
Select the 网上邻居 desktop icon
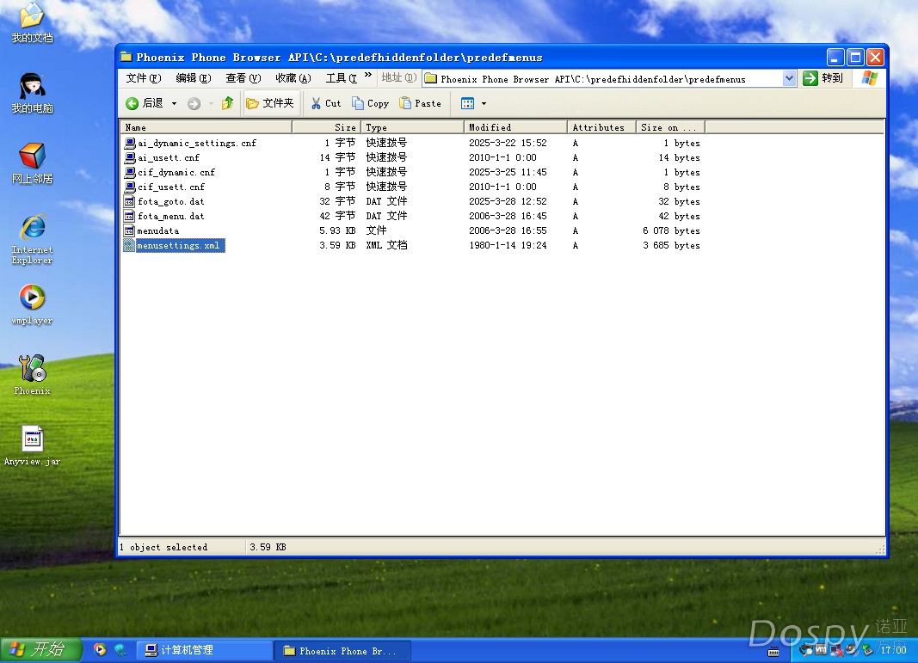pyautogui.click(x=32, y=163)
